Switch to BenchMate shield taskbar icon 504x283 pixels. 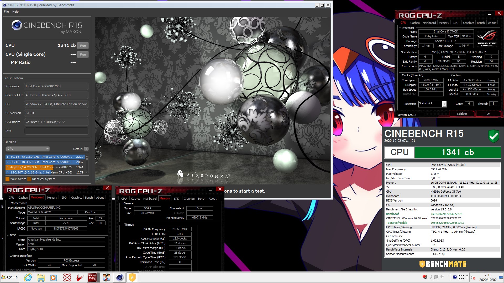(x=132, y=277)
